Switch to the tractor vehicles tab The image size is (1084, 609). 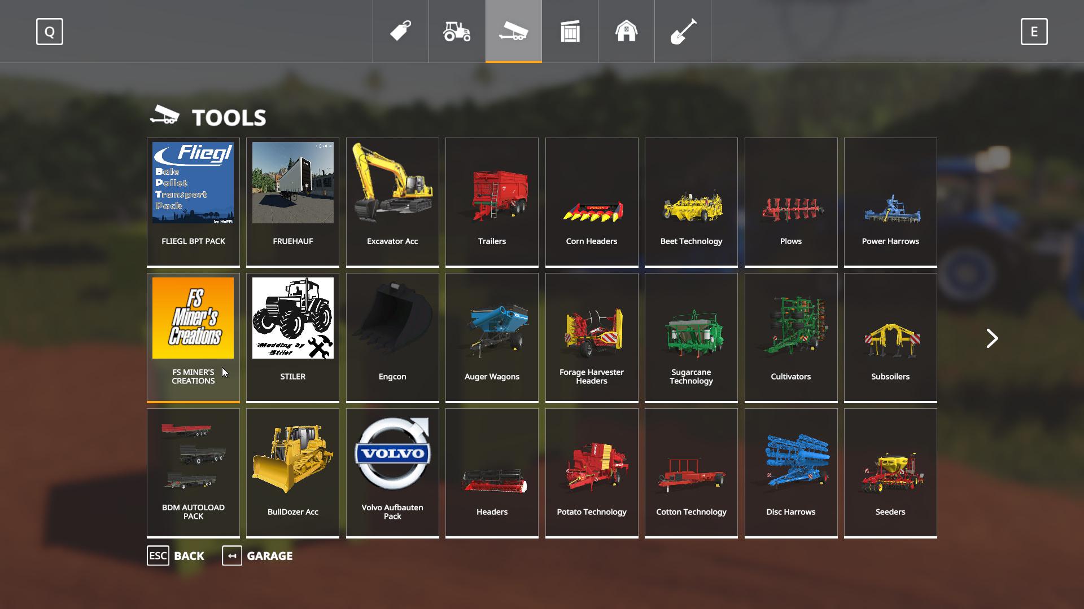[x=457, y=31]
